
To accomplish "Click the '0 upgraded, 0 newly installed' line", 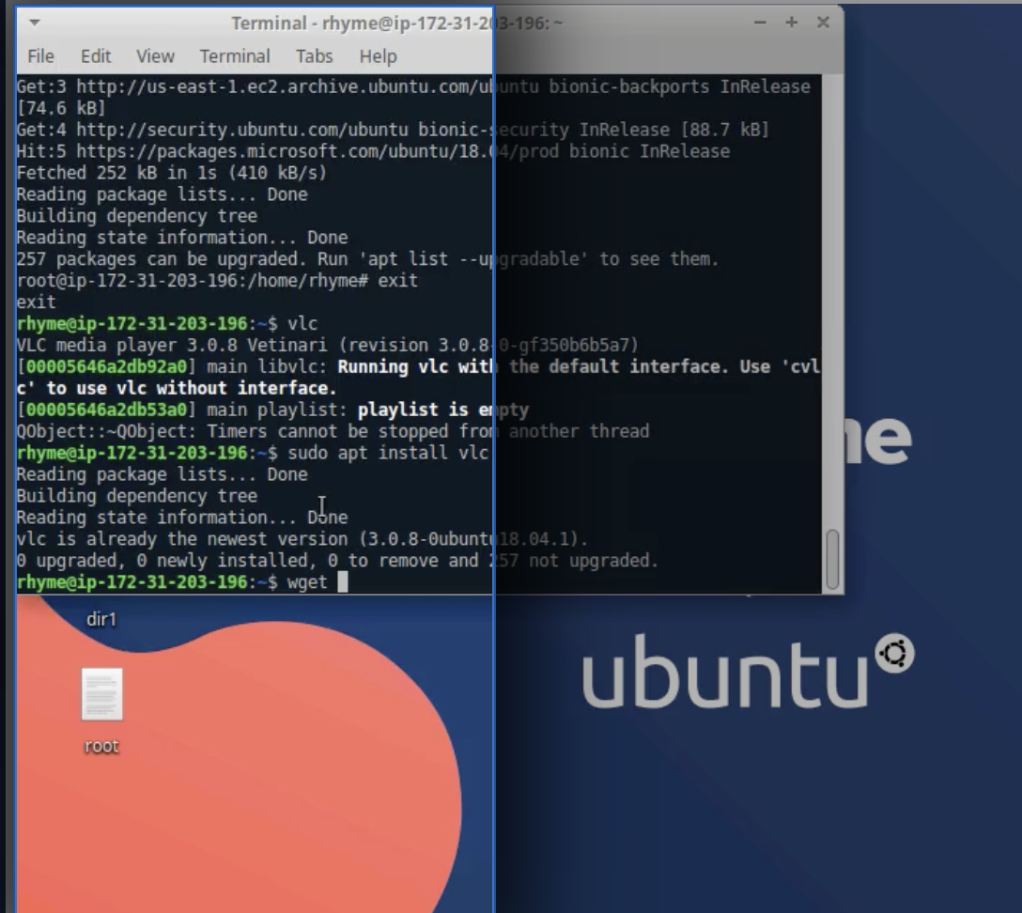I will tap(337, 561).
